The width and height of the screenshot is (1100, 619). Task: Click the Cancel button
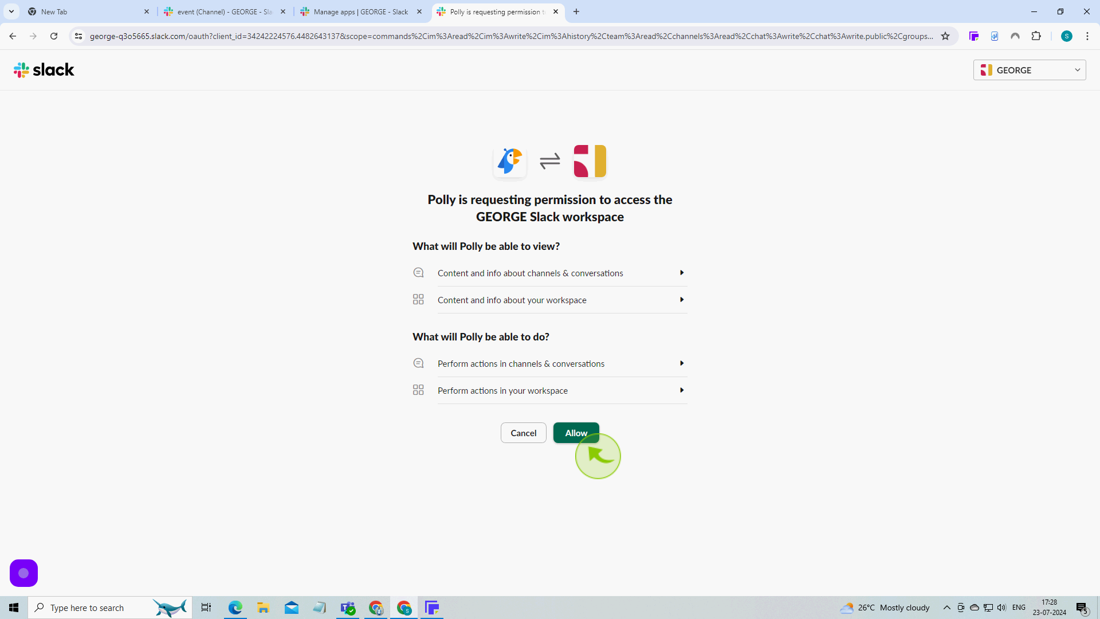coord(523,433)
